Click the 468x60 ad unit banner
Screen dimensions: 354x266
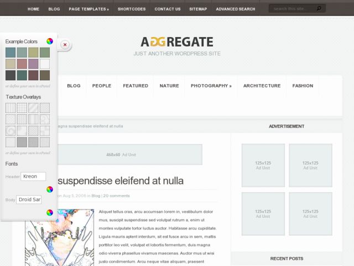pos(120,155)
